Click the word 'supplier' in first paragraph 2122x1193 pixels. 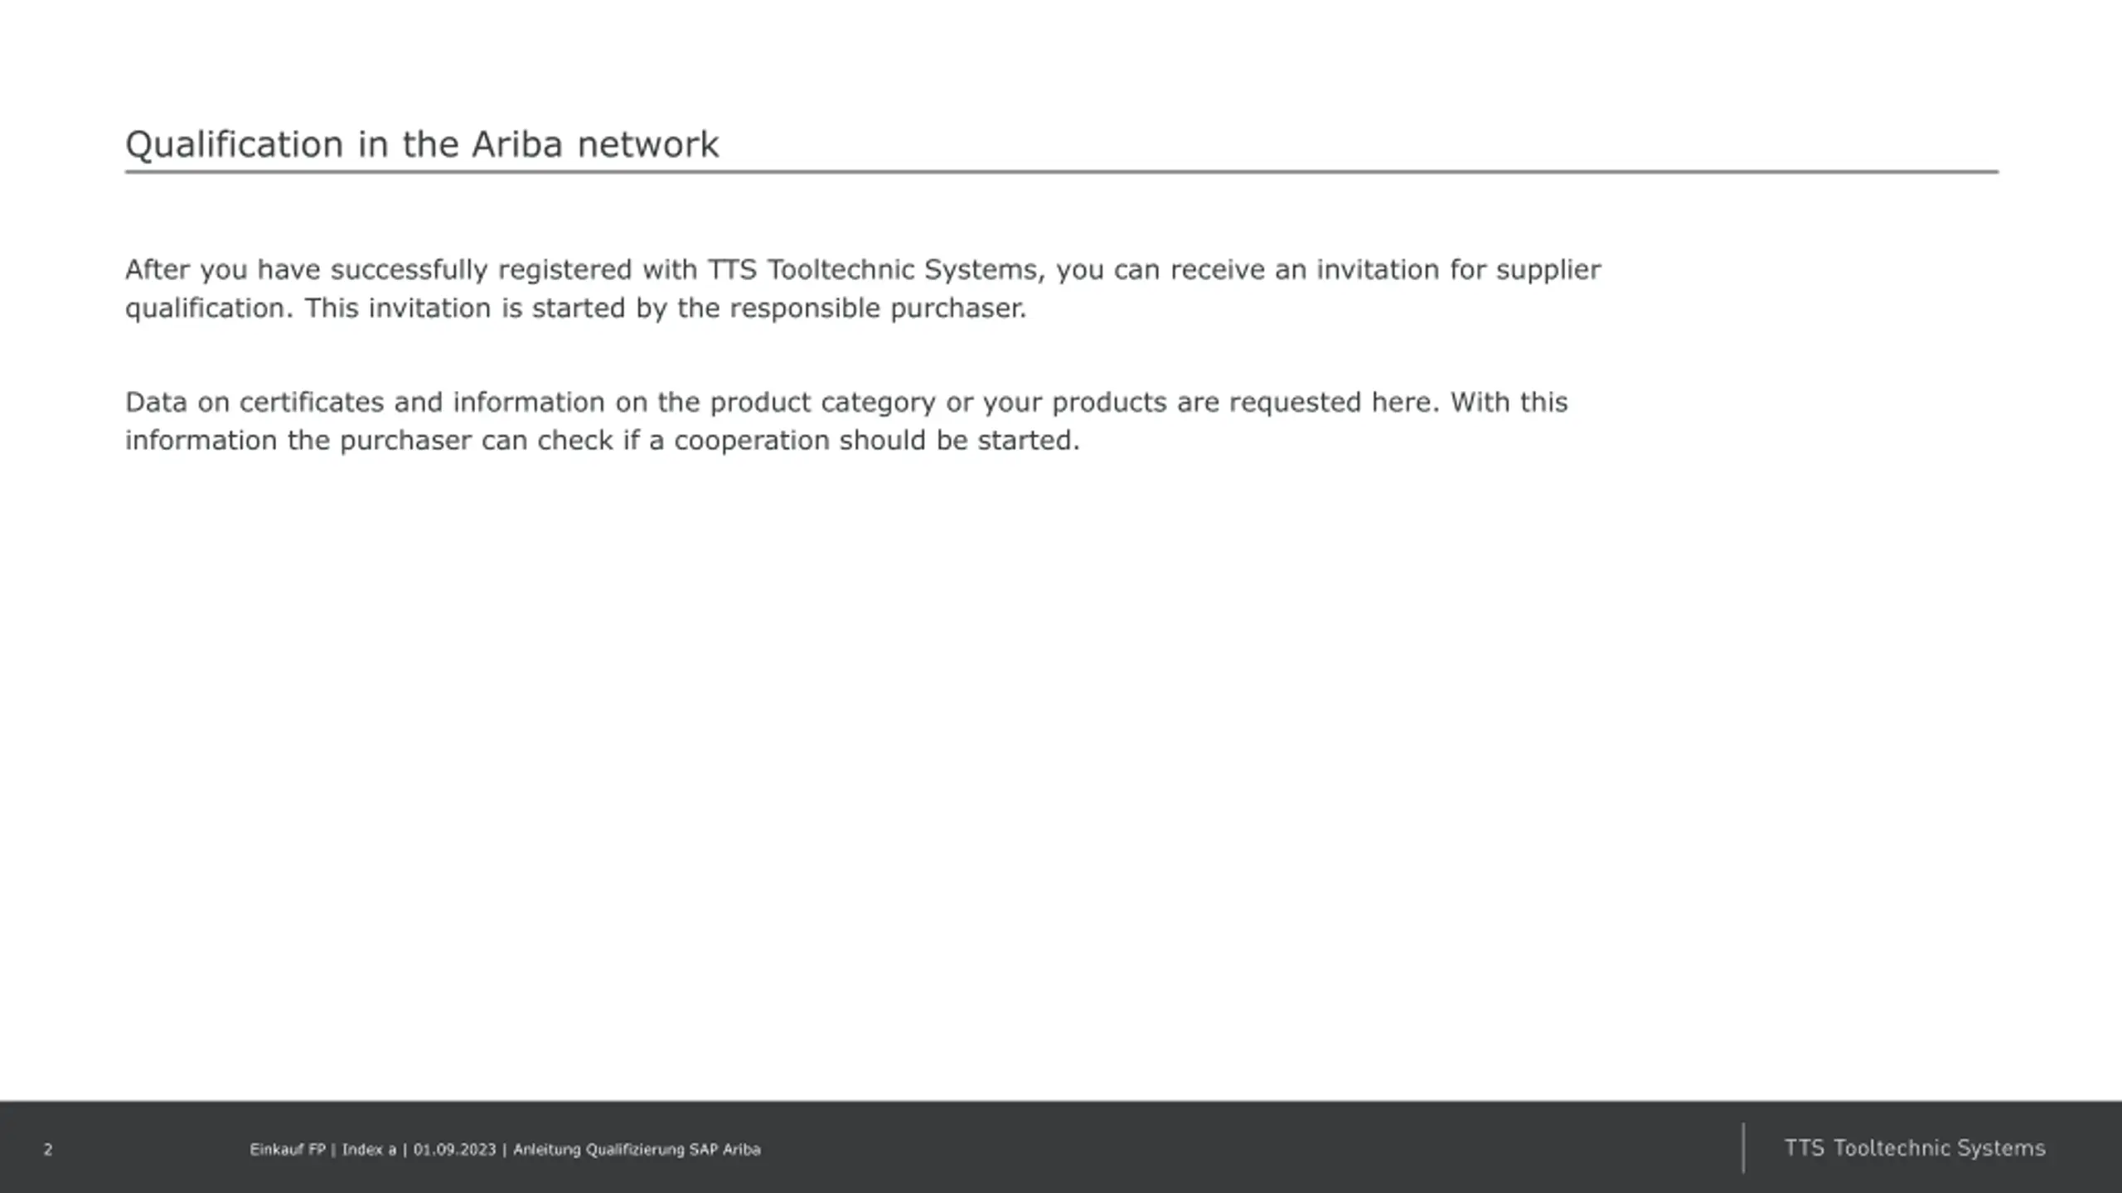(1548, 271)
